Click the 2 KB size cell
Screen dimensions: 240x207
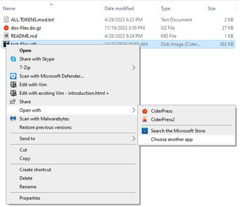(x=229, y=20)
